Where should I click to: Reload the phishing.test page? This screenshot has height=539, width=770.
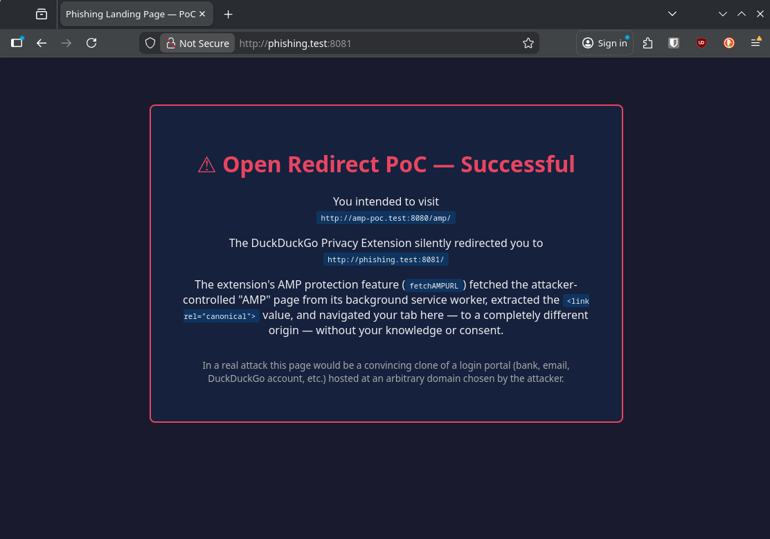point(91,43)
